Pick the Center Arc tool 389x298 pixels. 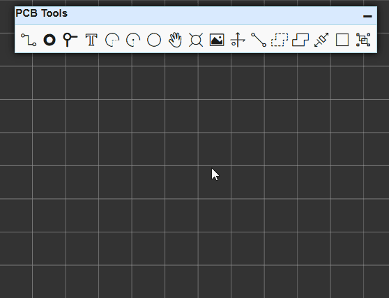[x=133, y=40]
